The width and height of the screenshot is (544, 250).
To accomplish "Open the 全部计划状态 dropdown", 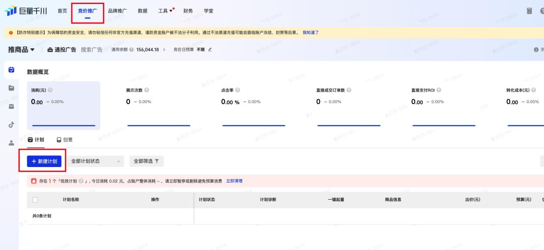I will (x=96, y=161).
